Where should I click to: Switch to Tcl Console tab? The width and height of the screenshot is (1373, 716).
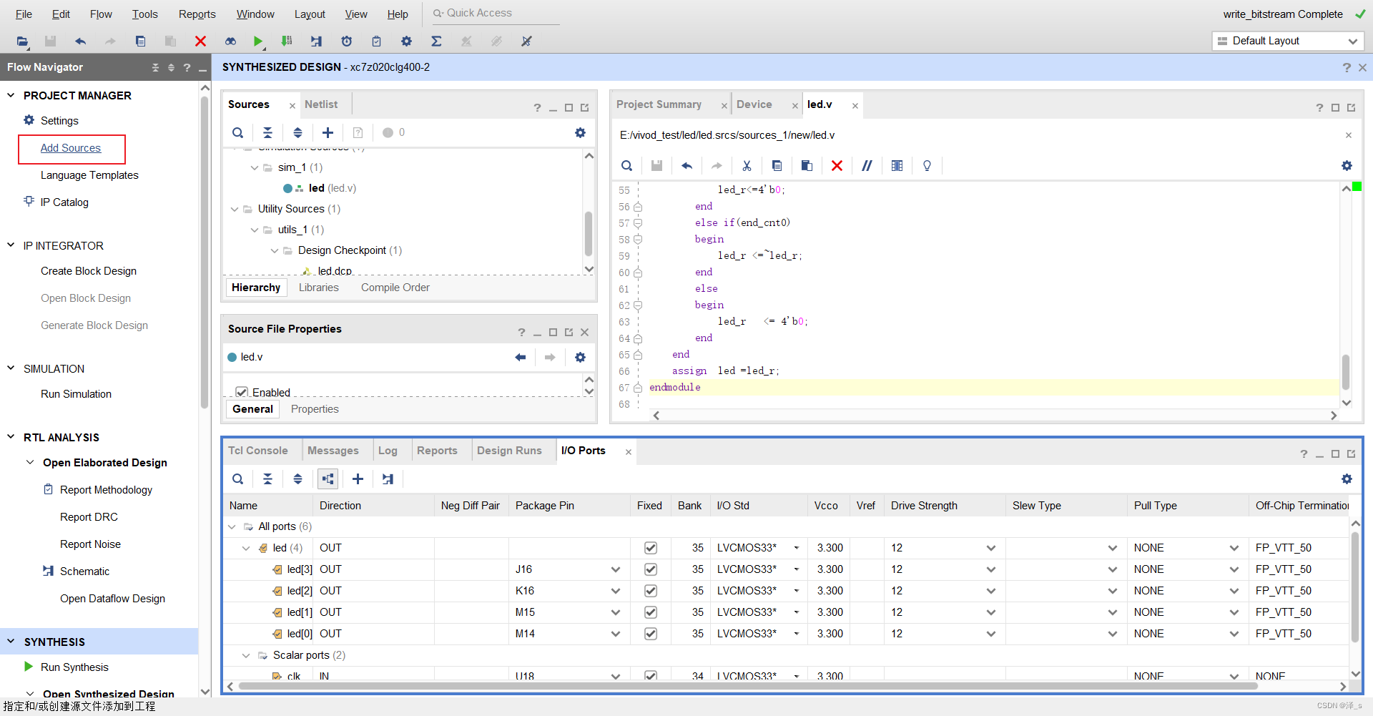click(257, 451)
